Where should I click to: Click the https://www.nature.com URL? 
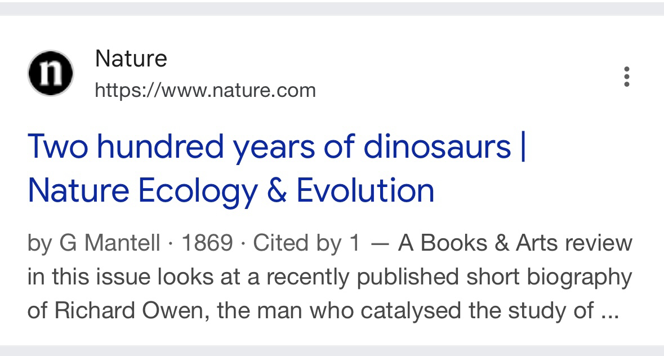click(205, 90)
